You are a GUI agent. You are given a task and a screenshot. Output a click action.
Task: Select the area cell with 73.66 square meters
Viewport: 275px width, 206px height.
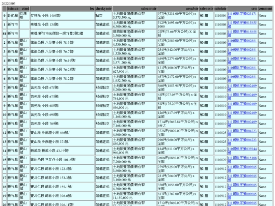click(x=178, y=34)
